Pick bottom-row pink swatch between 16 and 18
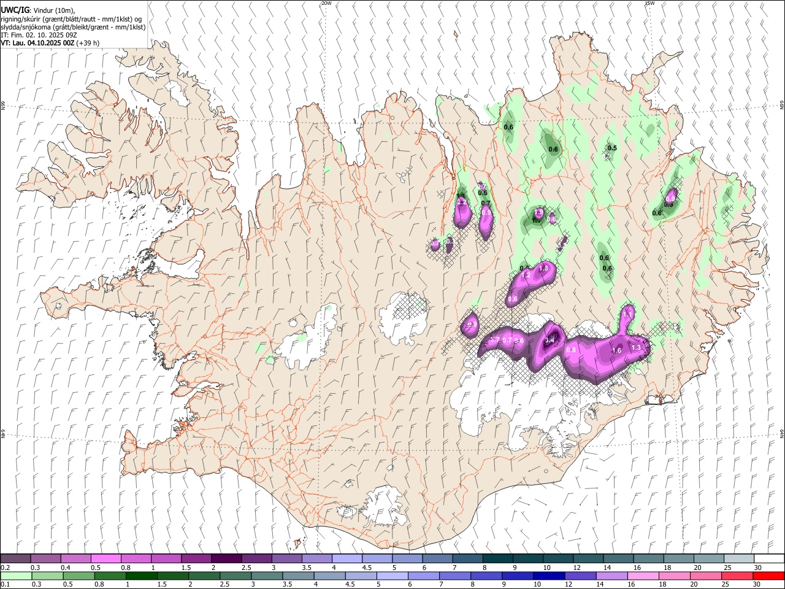 642,576
